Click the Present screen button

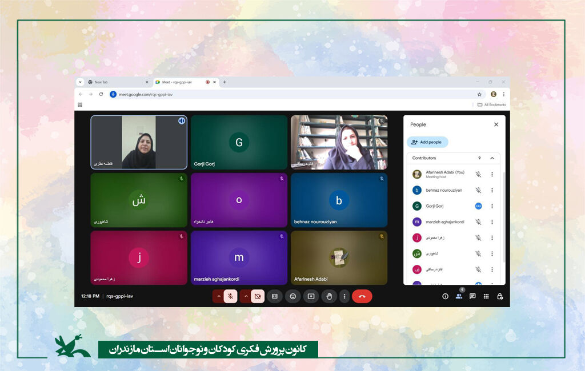point(311,296)
